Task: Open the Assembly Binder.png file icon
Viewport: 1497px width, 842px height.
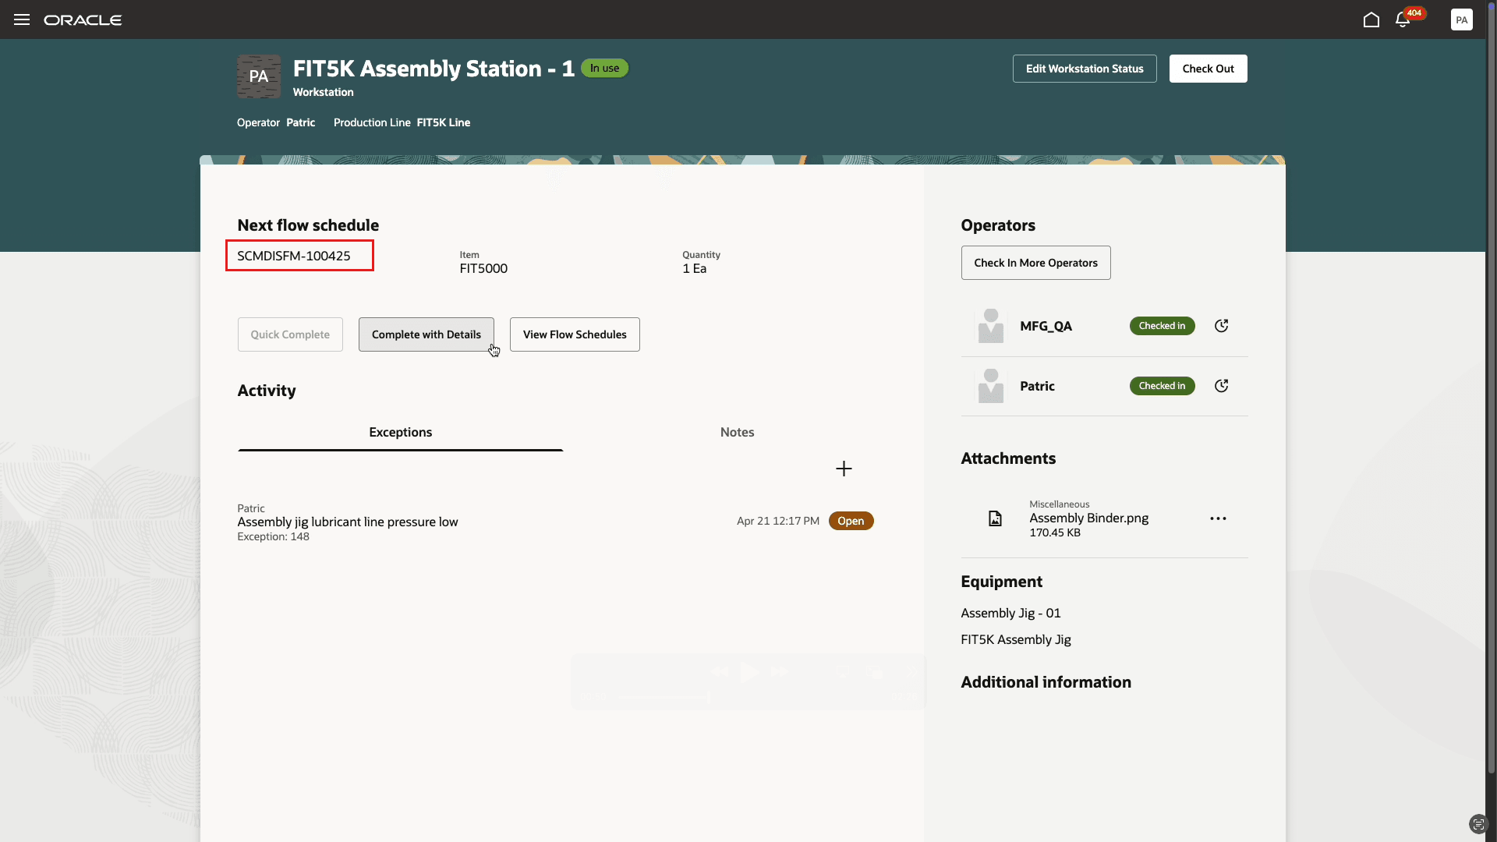Action: [x=995, y=518]
